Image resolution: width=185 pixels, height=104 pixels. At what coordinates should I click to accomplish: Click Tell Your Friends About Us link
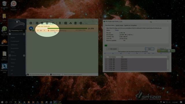(x=37, y=75)
